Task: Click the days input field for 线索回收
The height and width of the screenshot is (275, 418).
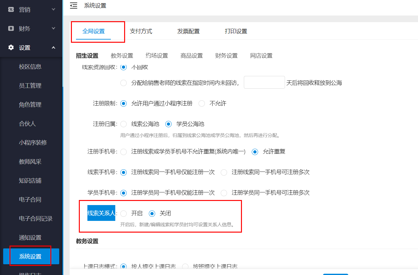Action: 264,82
